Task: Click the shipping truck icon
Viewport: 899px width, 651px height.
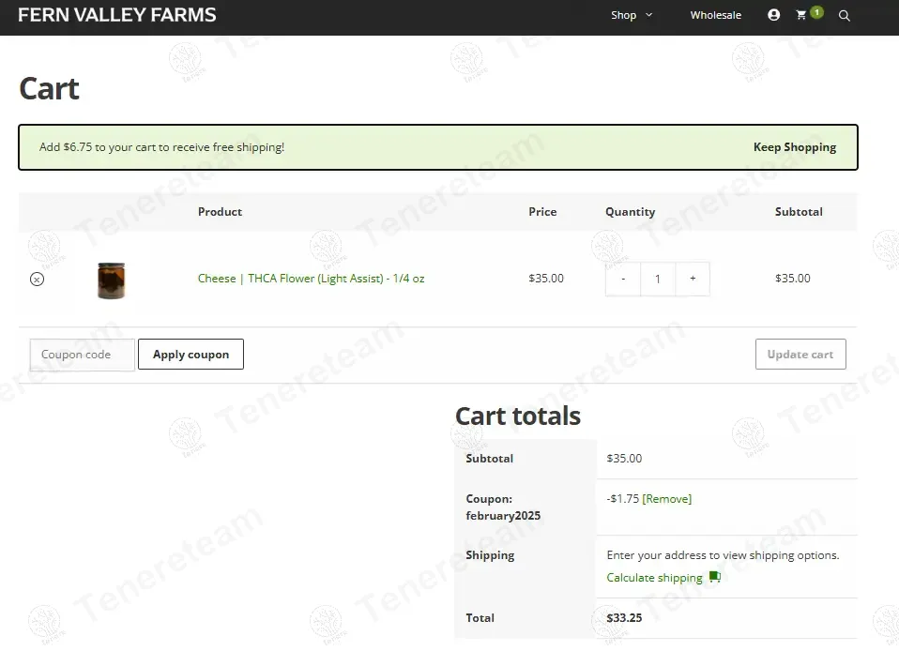Action: pyautogui.click(x=714, y=577)
